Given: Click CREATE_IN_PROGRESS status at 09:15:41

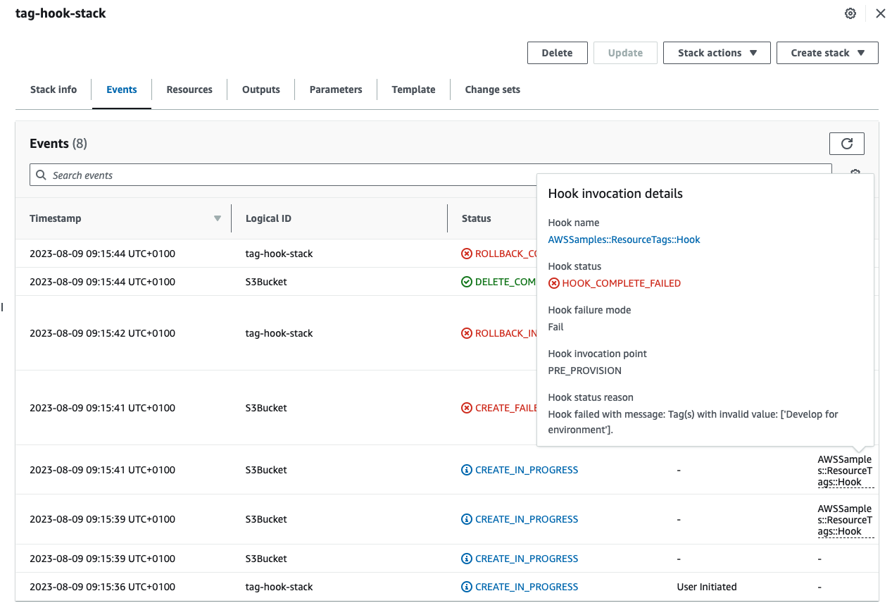Looking at the screenshot, I should tap(527, 470).
